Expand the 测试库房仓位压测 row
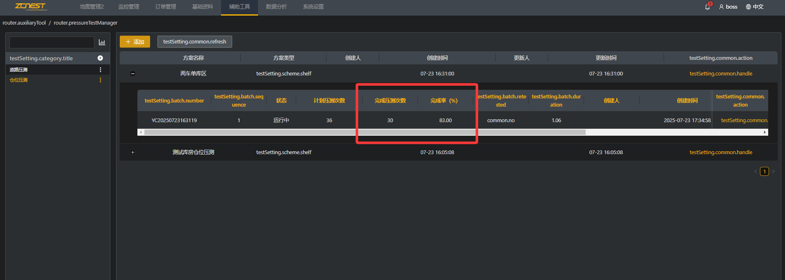This screenshot has width=785, height=280. point(132,153)
